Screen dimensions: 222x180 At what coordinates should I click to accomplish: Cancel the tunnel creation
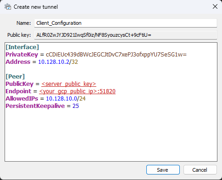200,170
